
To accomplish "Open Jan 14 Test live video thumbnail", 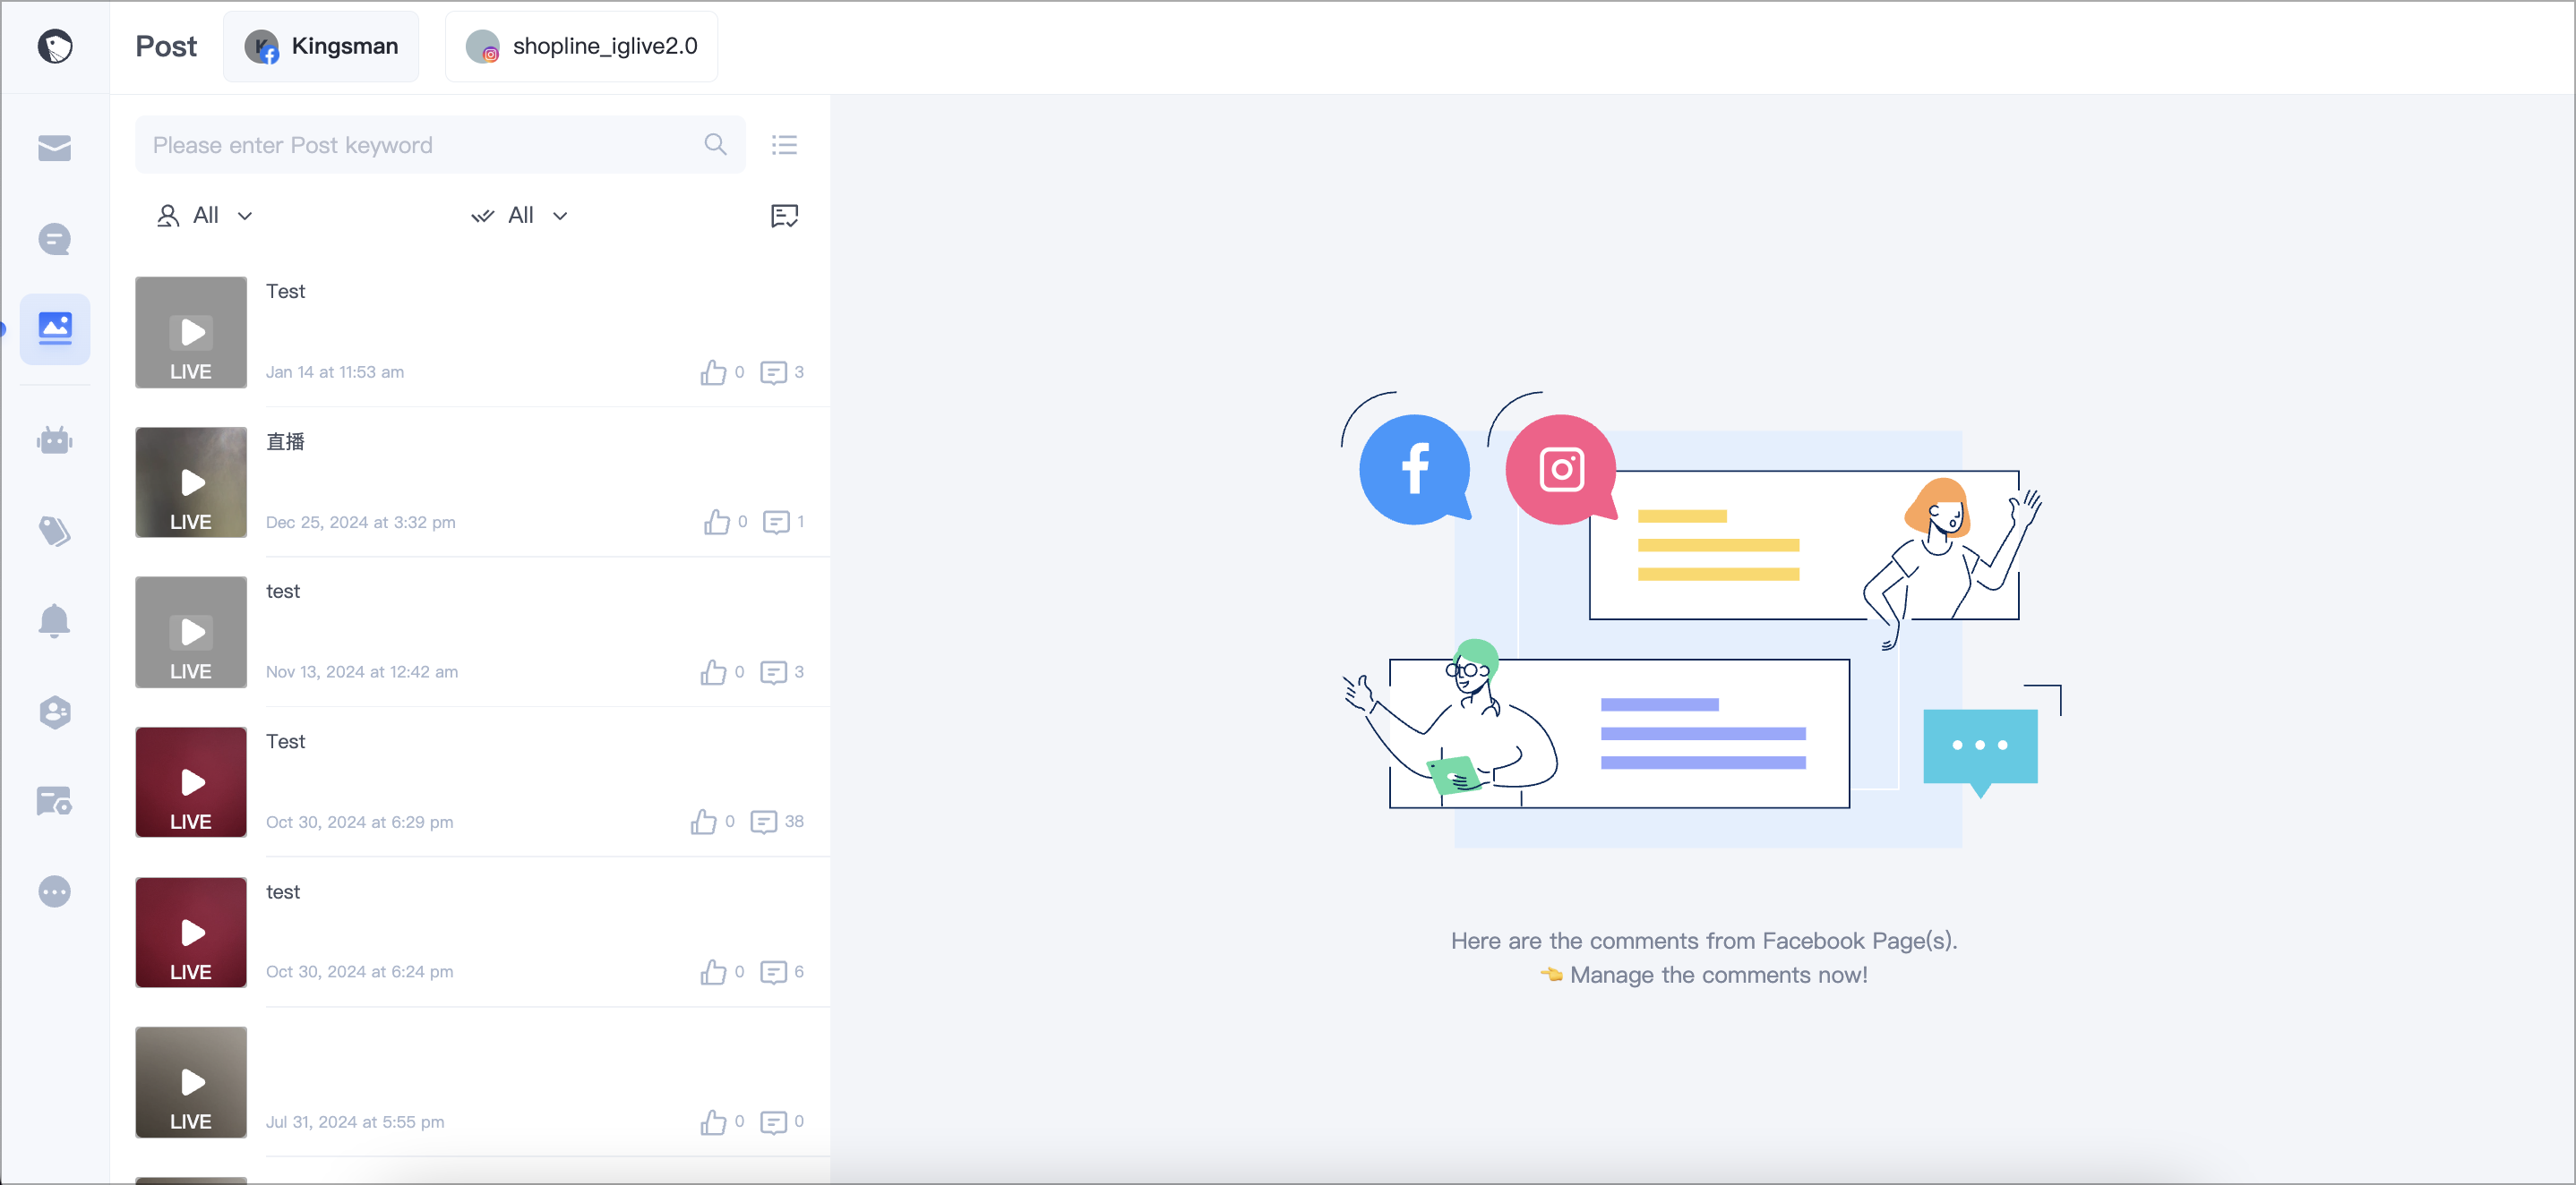I will pyautogui.click(x=191, y=332).
